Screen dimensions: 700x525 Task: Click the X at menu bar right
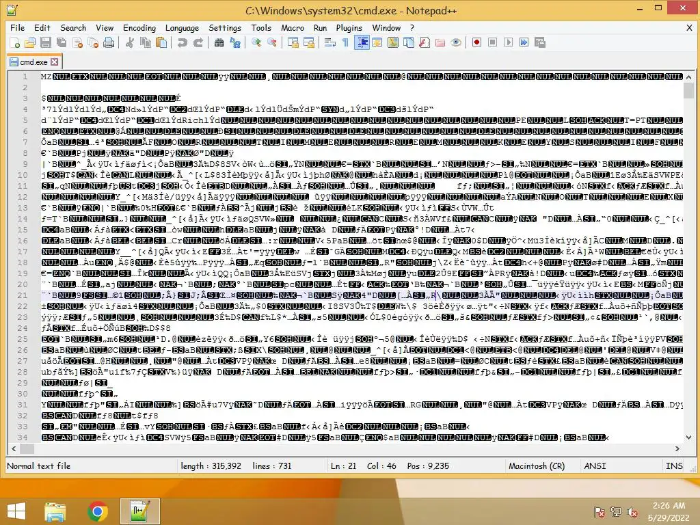tap(689, 27)
